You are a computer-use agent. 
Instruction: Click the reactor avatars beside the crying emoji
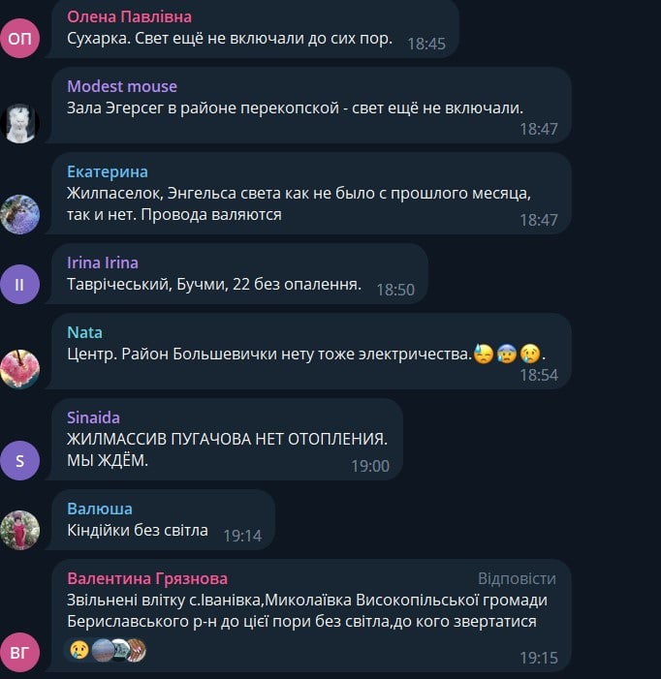[118, 650]
